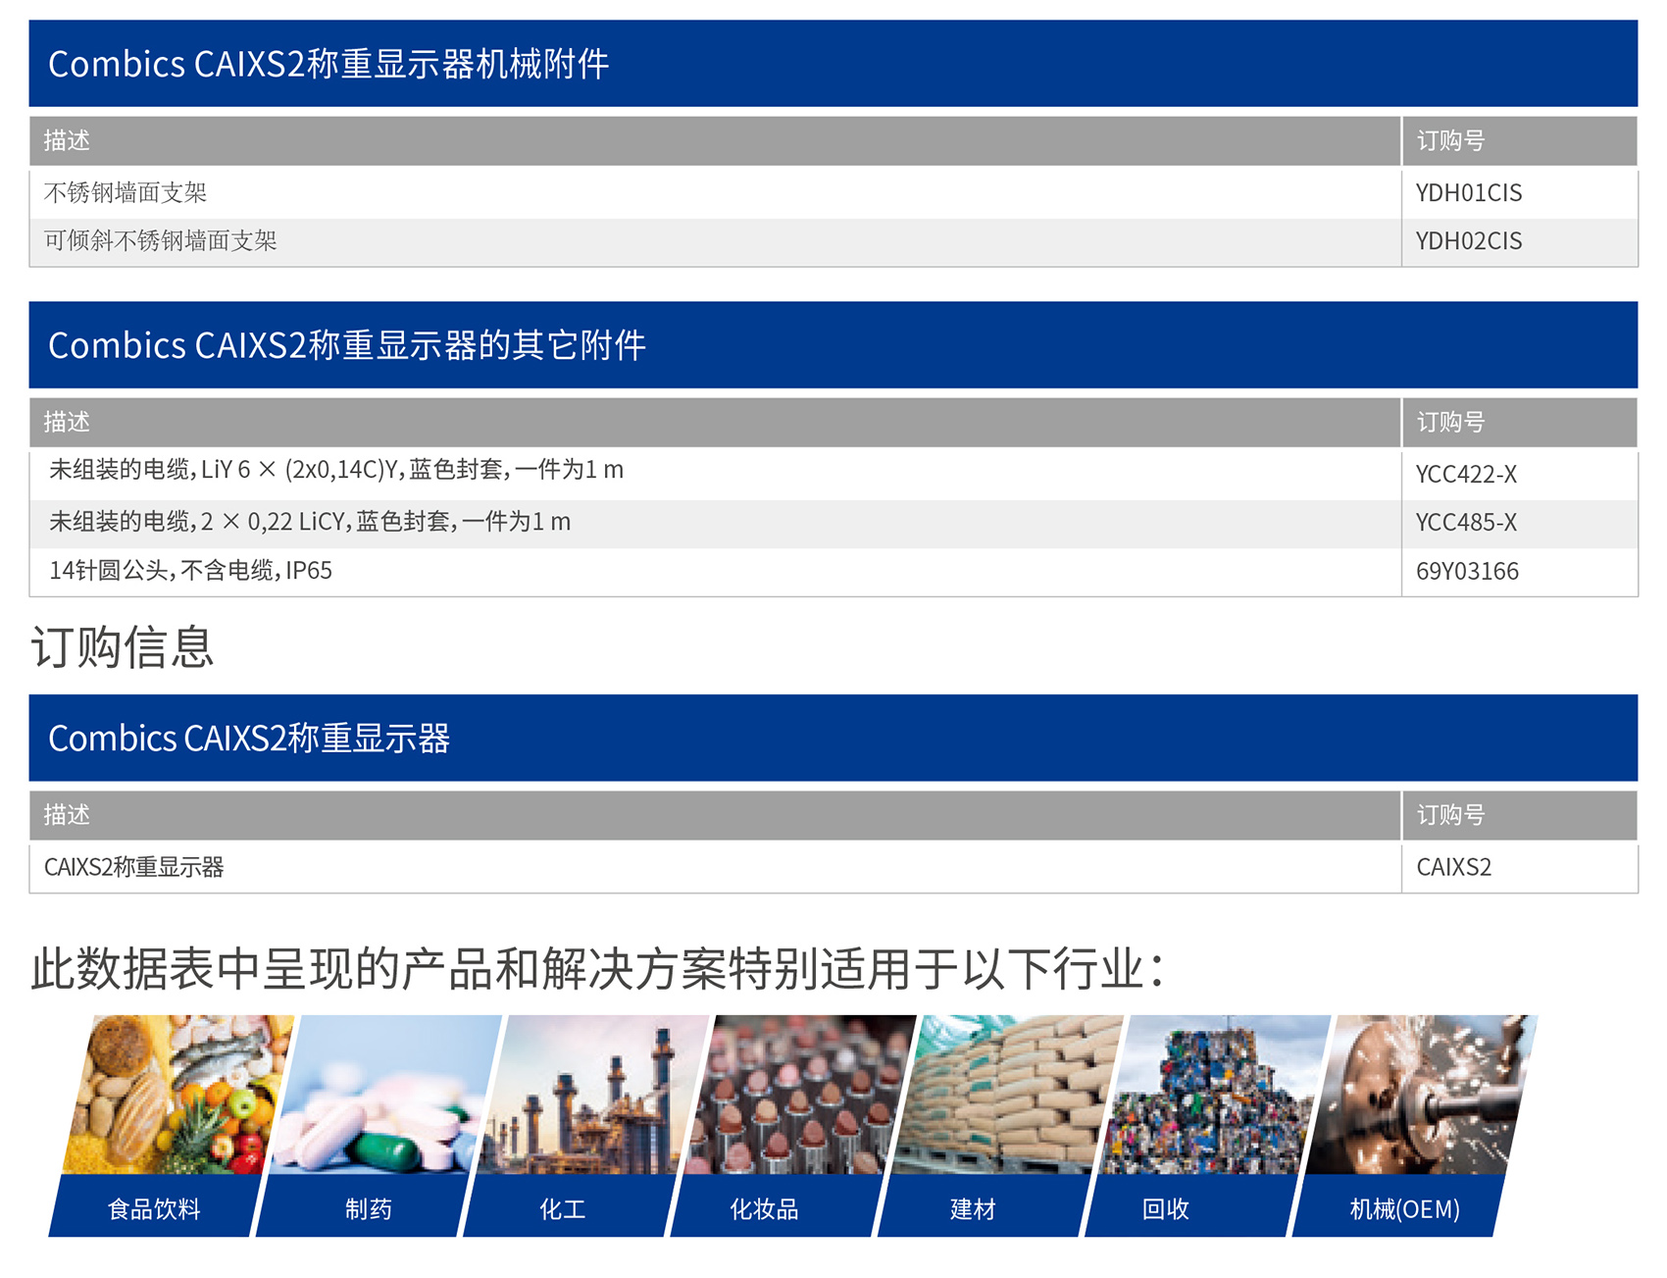The image size is (1667, 1278).
Task: Click the building materials cement bags photo
Action: [1008, 1094]
